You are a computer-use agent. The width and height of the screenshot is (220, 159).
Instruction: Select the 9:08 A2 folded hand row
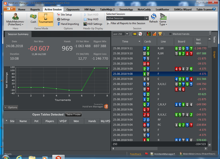160,74
